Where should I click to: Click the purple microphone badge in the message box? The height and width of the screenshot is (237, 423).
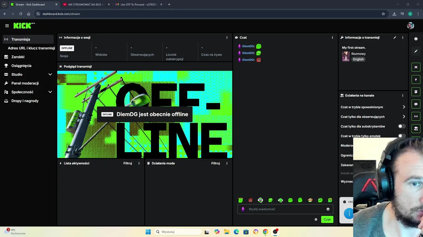243,209
